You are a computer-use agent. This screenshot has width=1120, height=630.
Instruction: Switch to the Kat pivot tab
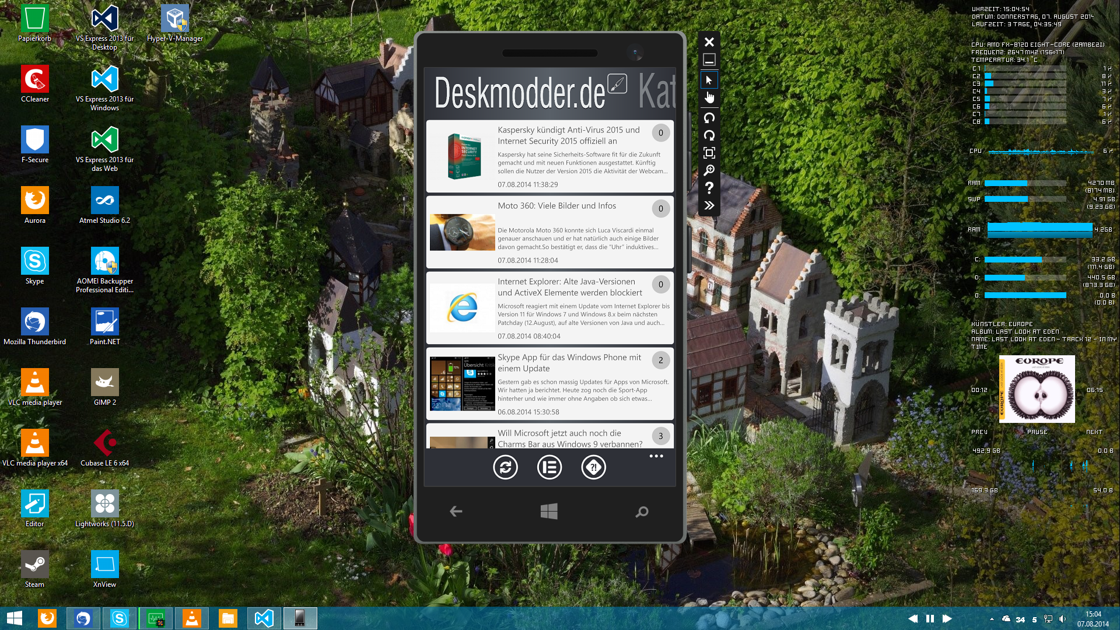(x=657, y=92)
